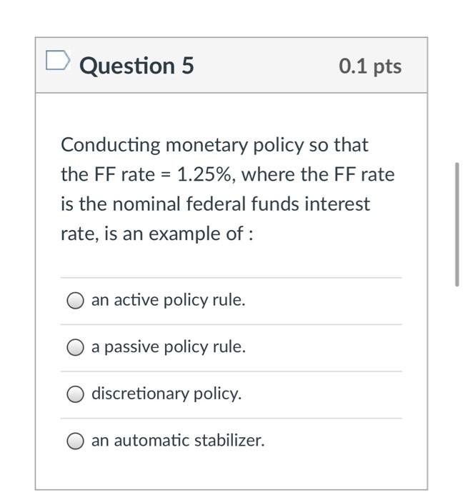Mark the 'an automatic stabilizer' radio button
The image size is (463, 500).
pos(76,441)
